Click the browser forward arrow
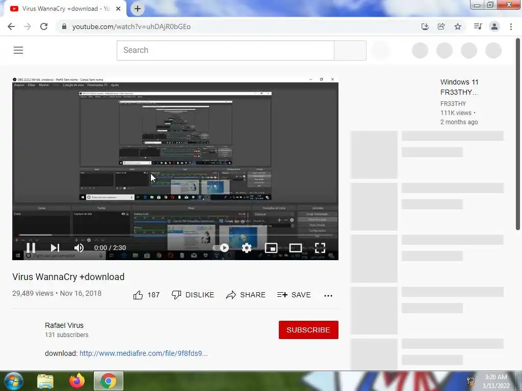The height and width of the screenshot is (391, 522). point(28,26)
